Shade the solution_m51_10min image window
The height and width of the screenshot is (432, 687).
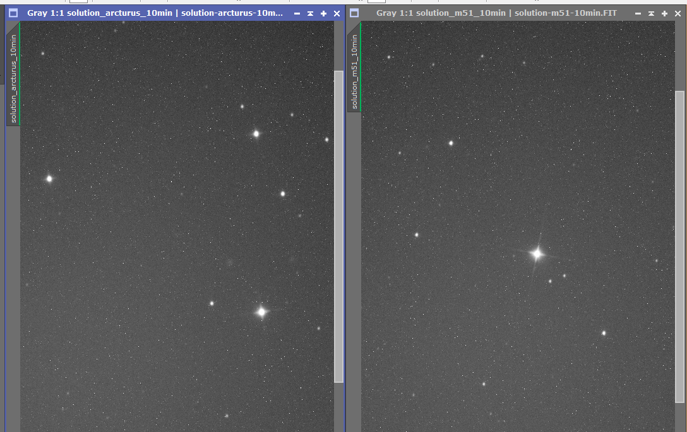pos(651,13)
